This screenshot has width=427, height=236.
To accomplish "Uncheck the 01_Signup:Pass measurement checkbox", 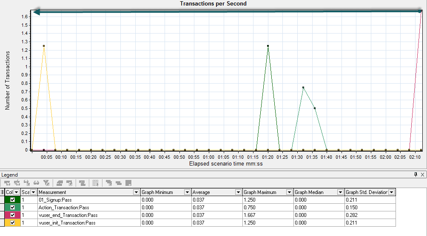I will click(12, 200).
